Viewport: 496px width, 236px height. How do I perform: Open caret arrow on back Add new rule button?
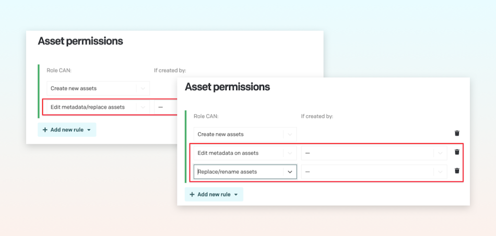tap(89, 130)
